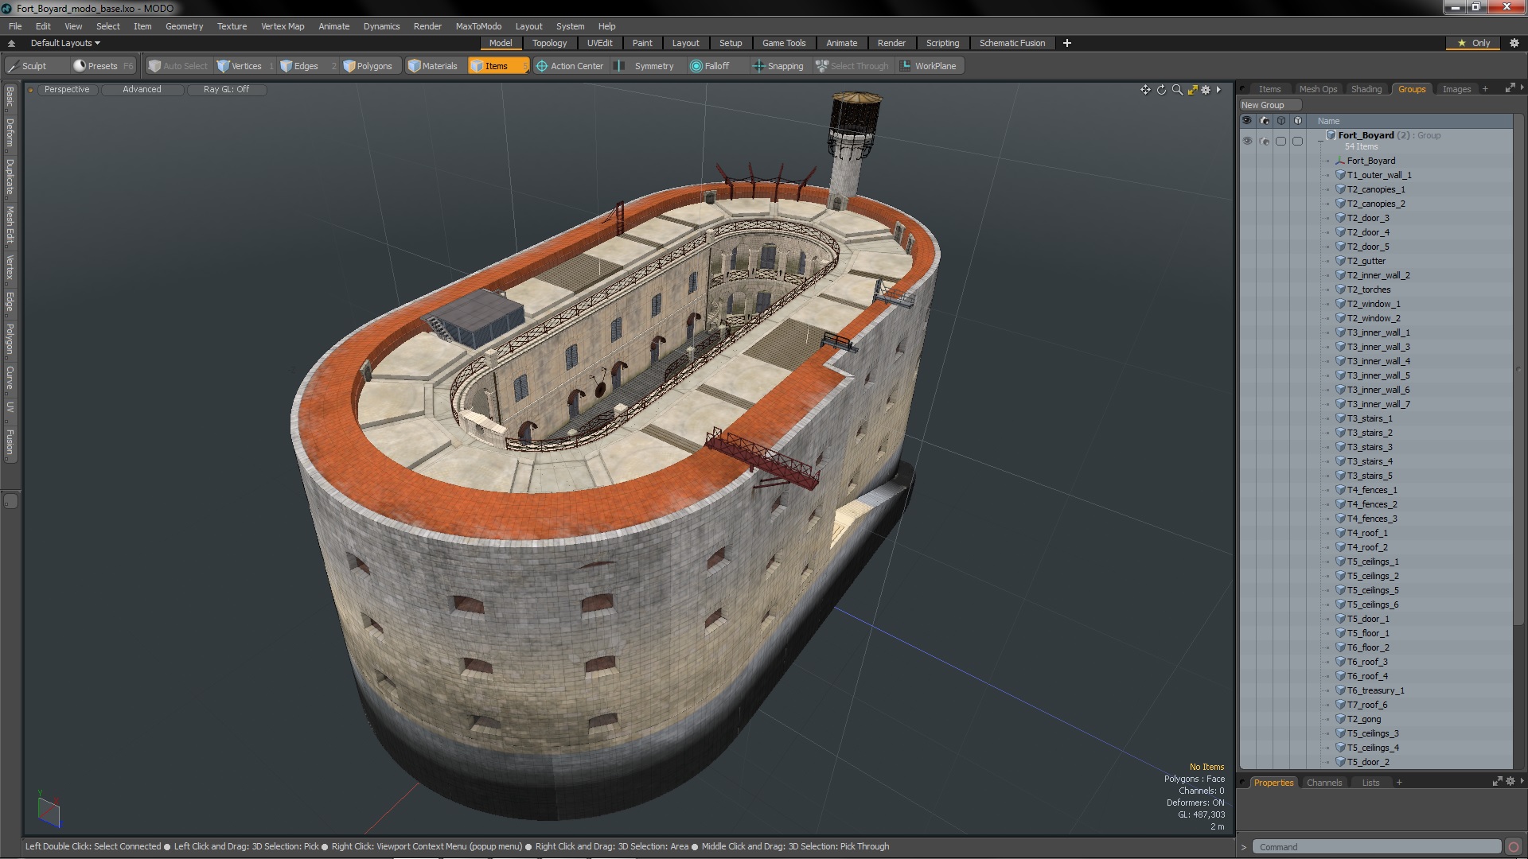Expand the viewport controls arrow
Viewport: 1528px width, 859px height.
tap(1218, 90)
